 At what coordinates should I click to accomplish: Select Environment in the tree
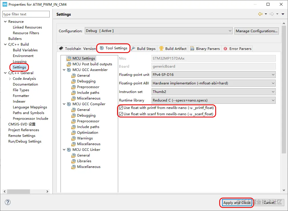tap(23, 56)
